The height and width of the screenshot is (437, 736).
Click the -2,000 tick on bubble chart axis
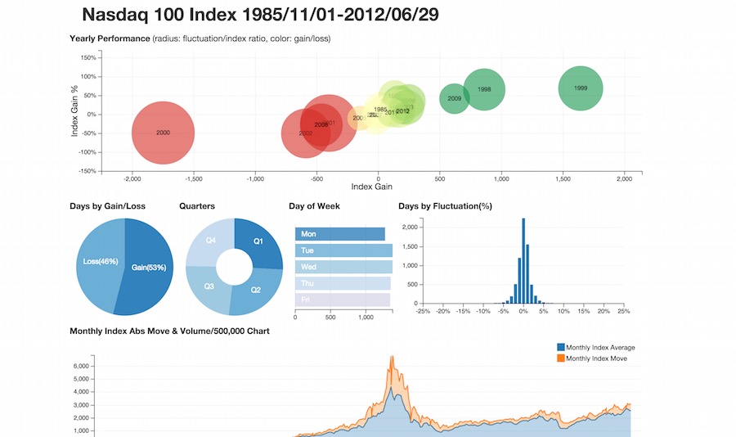pyautogui.click(x=132, y=179)
